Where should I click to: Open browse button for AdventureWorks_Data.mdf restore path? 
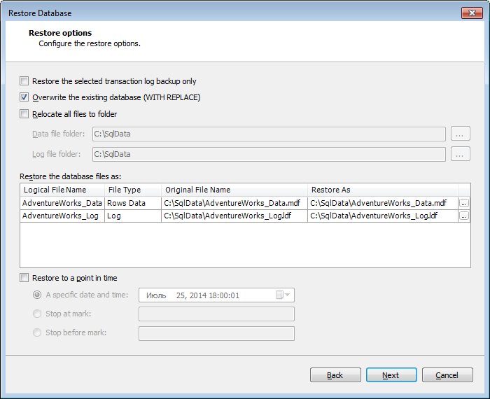[463, 204]
